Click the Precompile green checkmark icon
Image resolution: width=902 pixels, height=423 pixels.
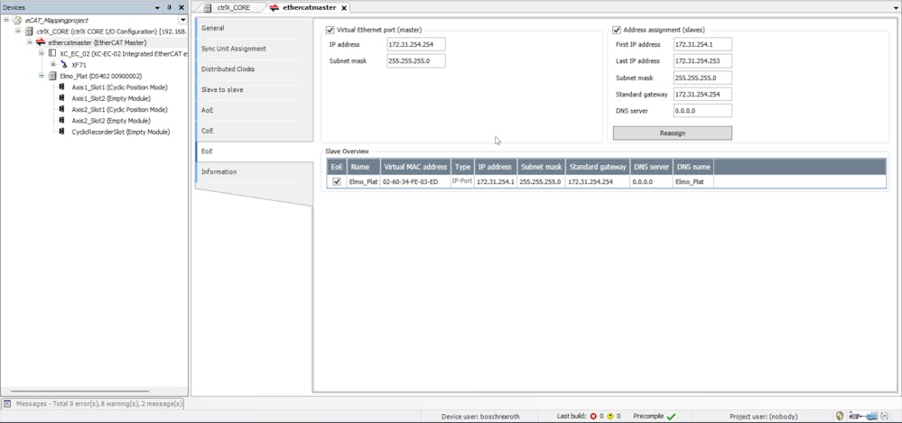(671, 416)
